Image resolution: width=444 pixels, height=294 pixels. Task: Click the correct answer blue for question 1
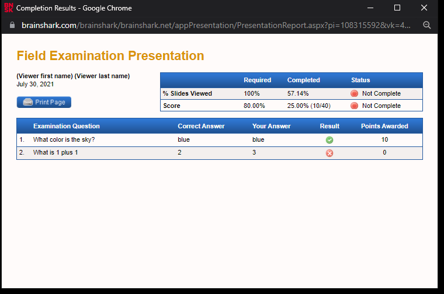[x=184, y=139]
